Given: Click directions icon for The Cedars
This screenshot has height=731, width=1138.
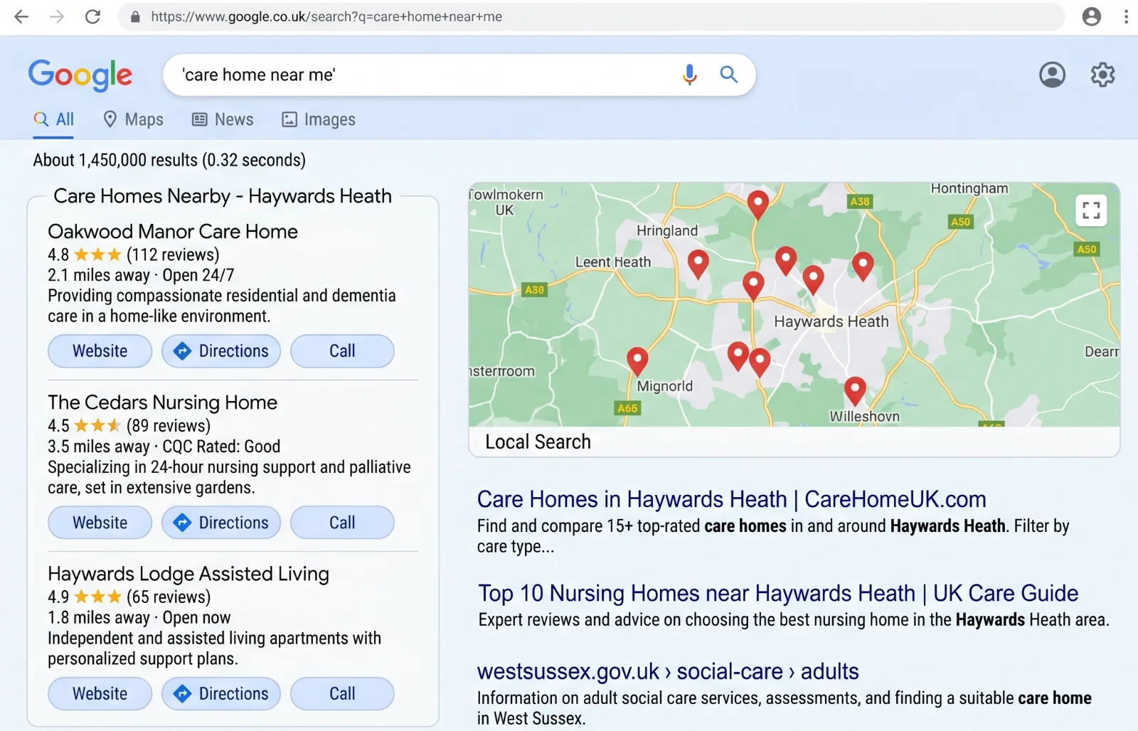Looking at the screenshot, I should [x=182, y=523].
